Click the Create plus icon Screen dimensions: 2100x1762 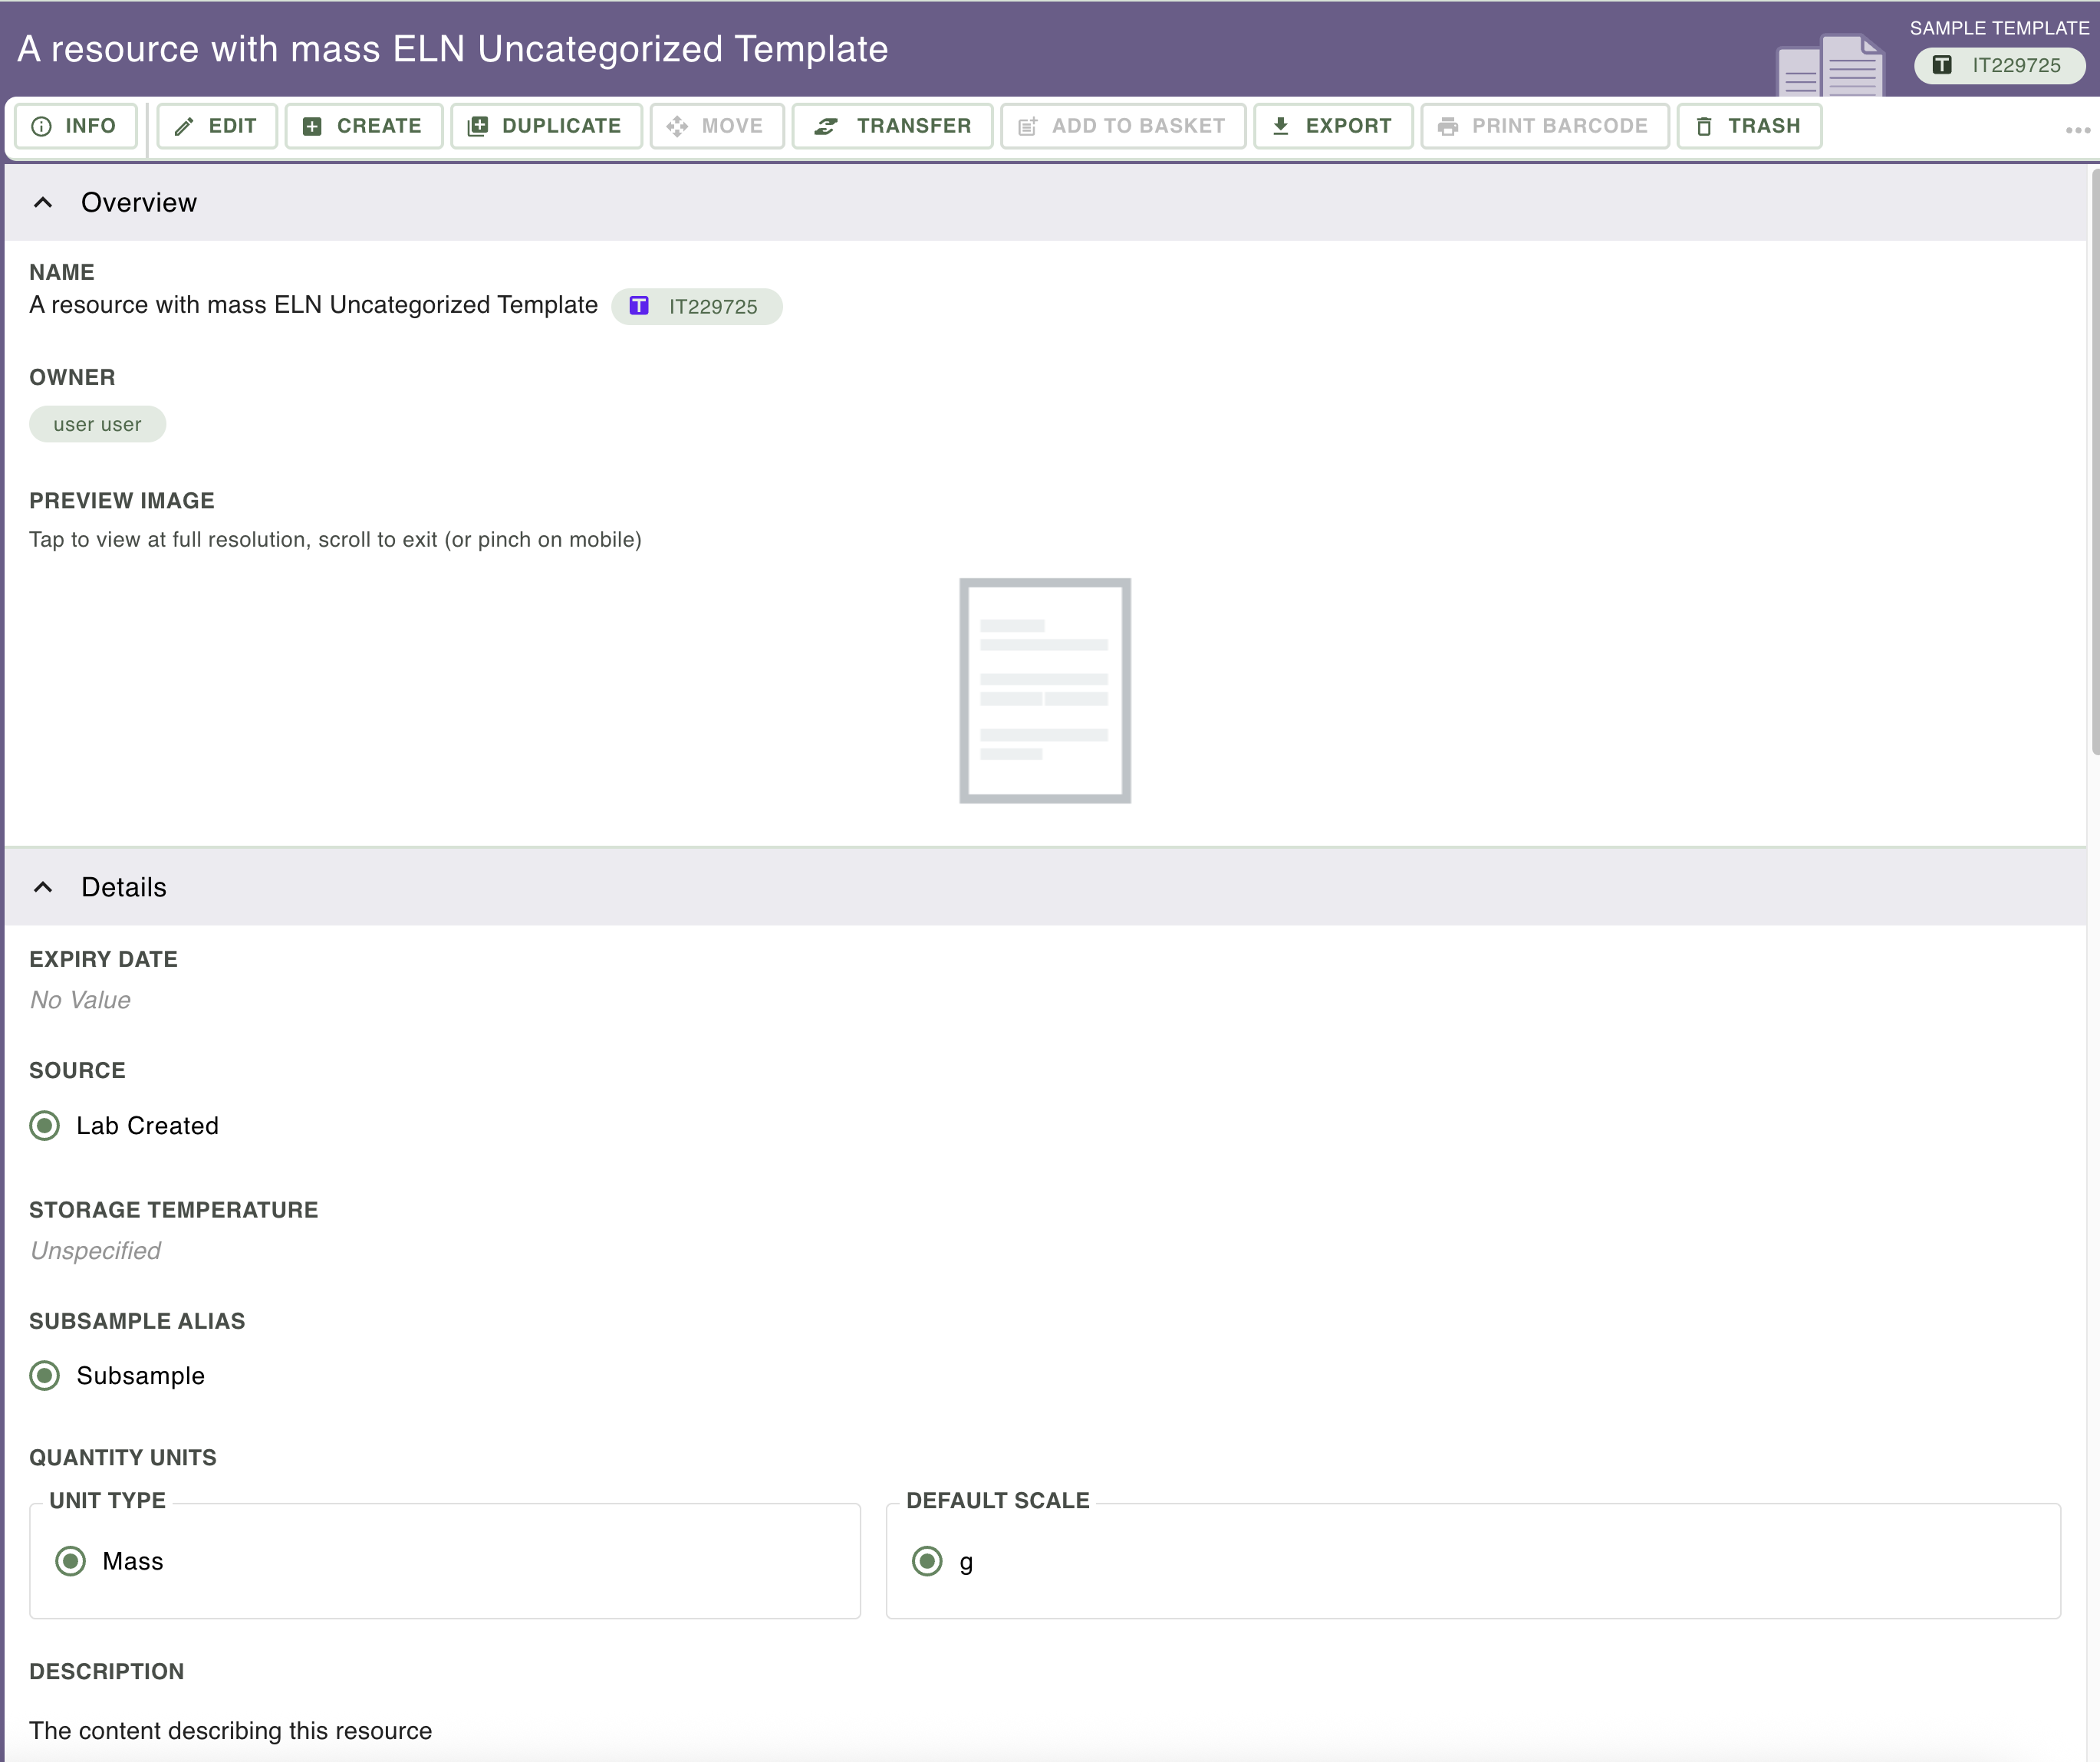coord(312,126)
